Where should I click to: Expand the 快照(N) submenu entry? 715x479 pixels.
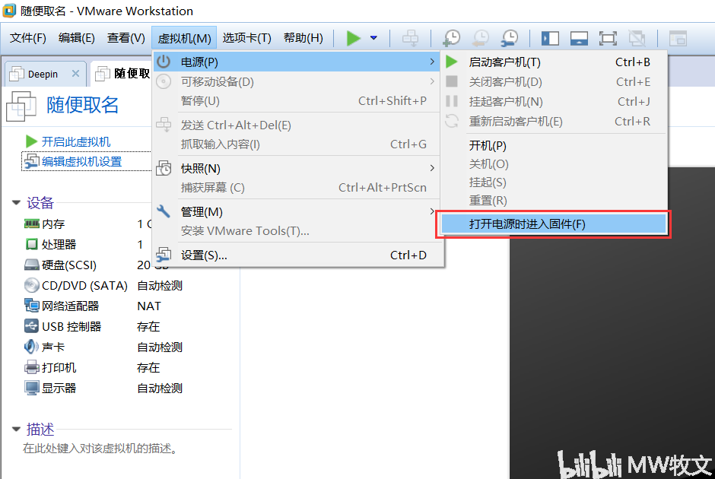[297, 168]
